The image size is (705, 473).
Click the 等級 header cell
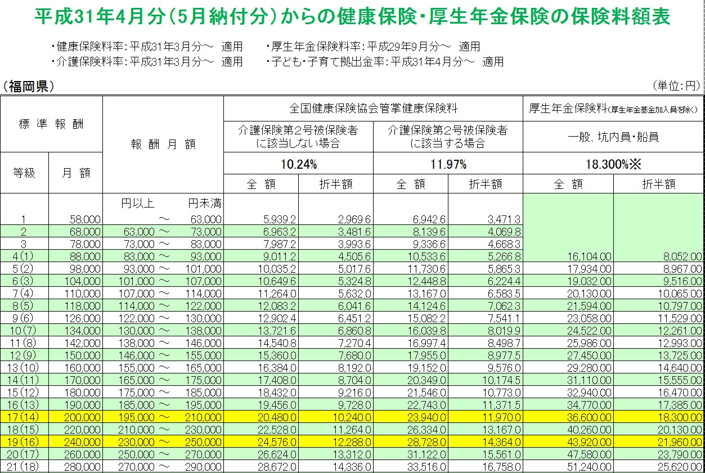pos(24,173)
